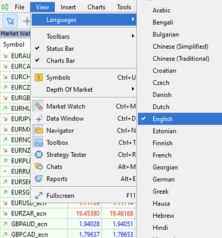Click the down arrow beside EURZAR_ecn

coord(5,213)
